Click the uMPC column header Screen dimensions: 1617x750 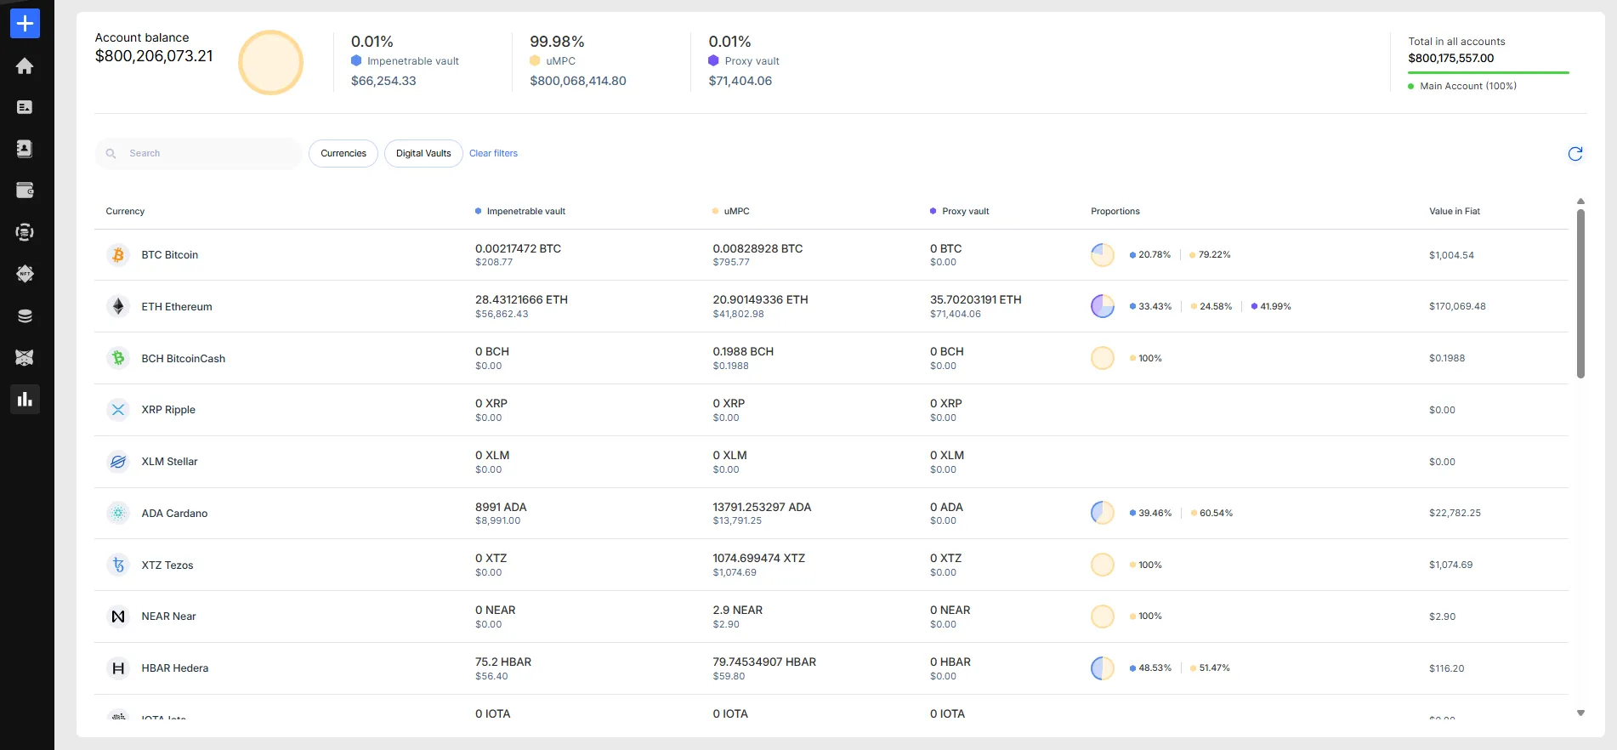click(730, 212)
